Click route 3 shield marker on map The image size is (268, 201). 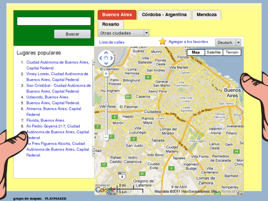point(122,176)
